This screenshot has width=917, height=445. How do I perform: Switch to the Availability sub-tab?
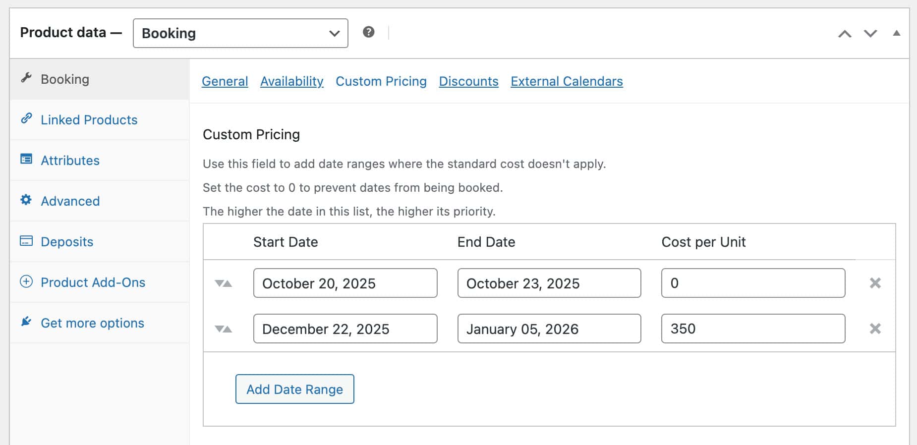(x=291, y=81)
